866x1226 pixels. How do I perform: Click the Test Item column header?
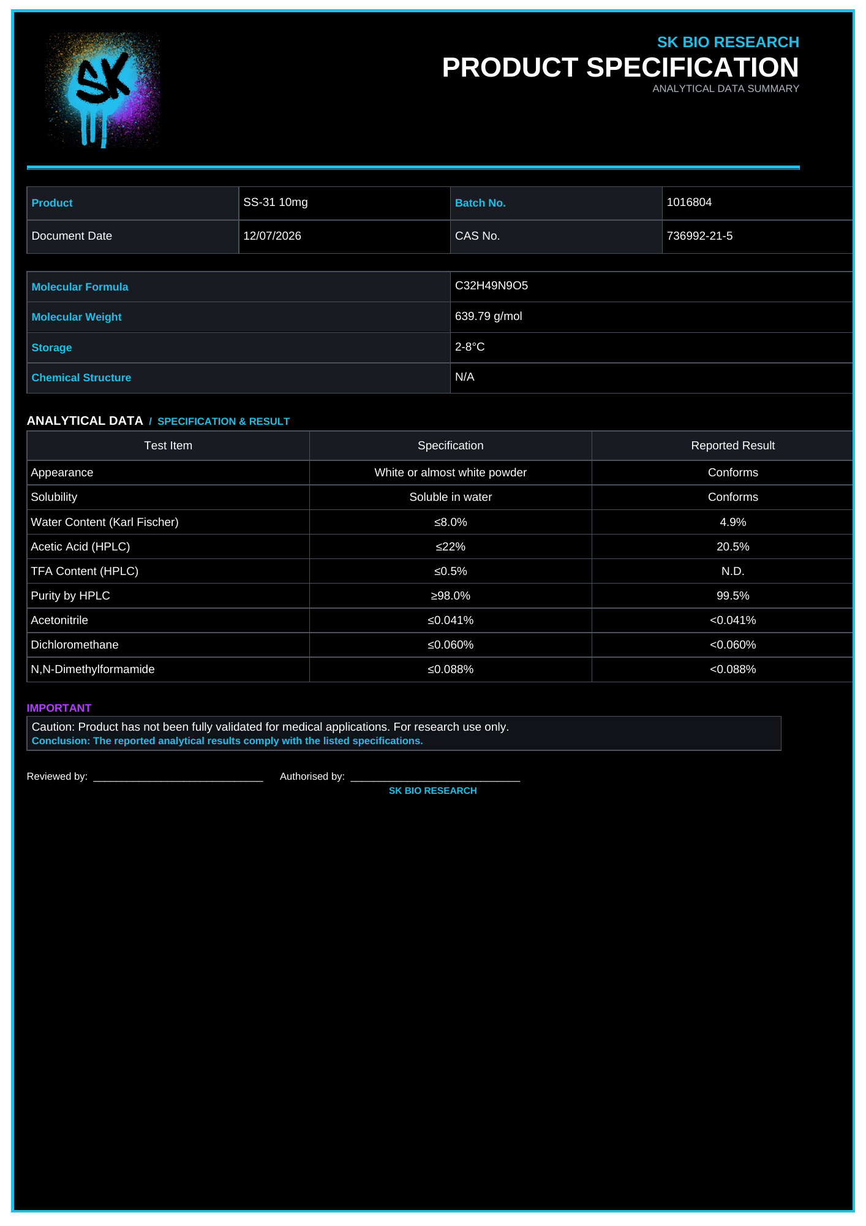(x=168, y=446)
